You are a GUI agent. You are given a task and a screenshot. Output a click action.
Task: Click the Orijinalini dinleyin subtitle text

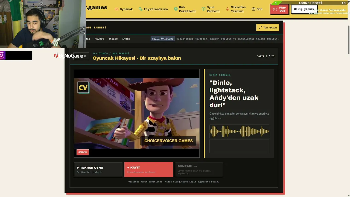89,172
